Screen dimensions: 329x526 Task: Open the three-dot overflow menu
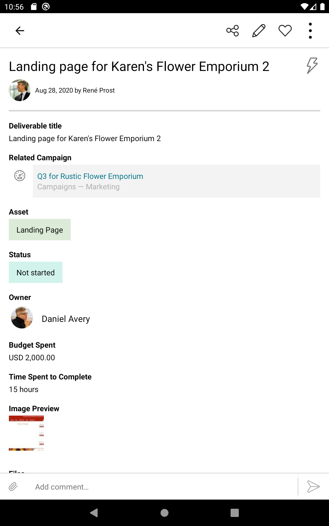pyautogui.click(x=310, y=31)
